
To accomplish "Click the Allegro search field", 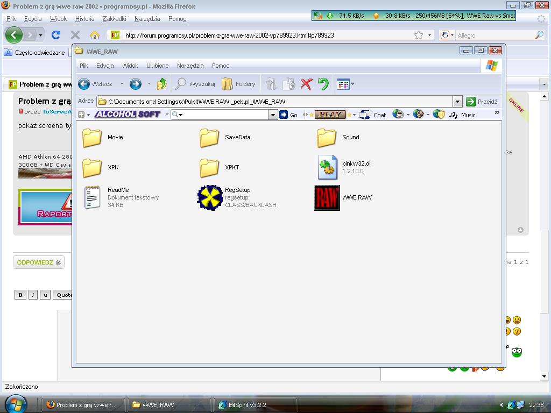I will tap(495, 35).
